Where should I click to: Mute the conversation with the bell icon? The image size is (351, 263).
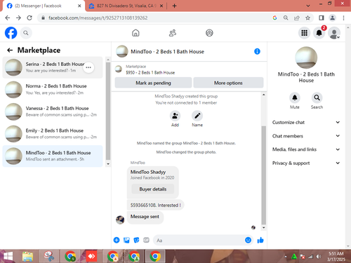point(295,97)
